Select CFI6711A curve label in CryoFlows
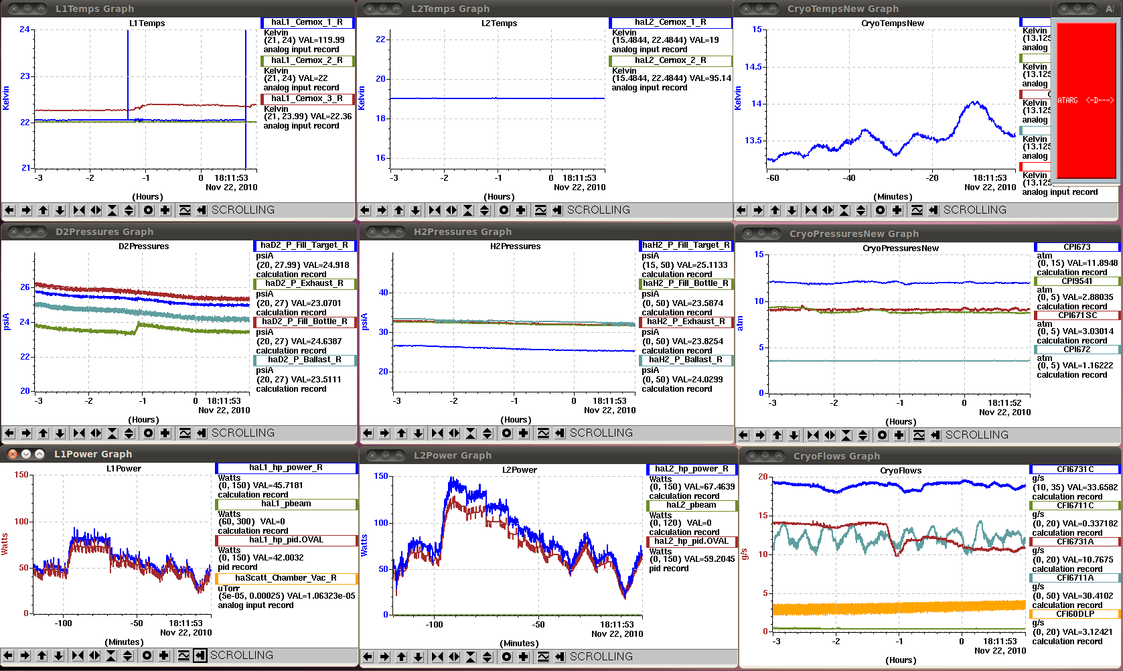The image size is (1123, 671). 1075,578
